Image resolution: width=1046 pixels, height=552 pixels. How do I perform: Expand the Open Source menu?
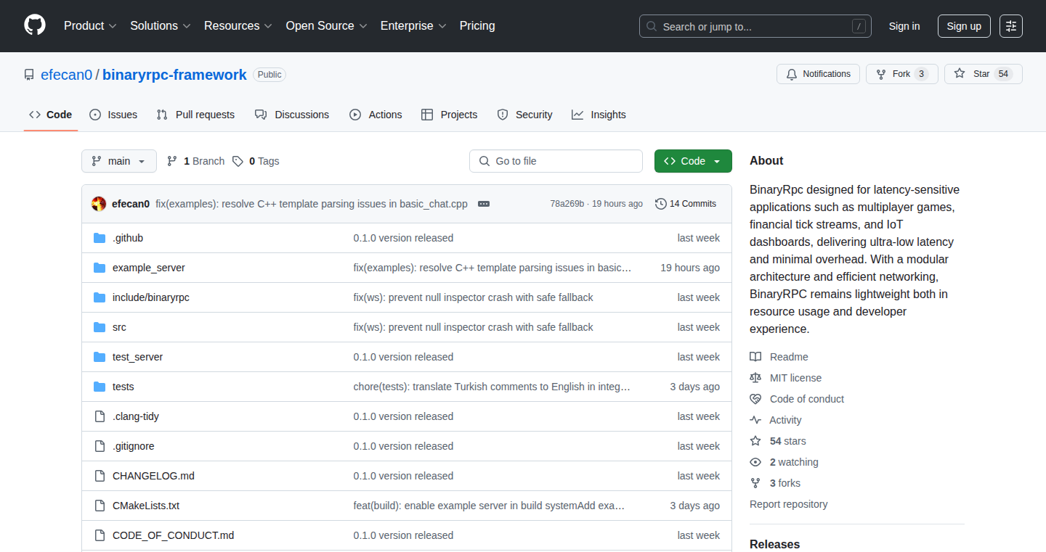click(327, 26)
